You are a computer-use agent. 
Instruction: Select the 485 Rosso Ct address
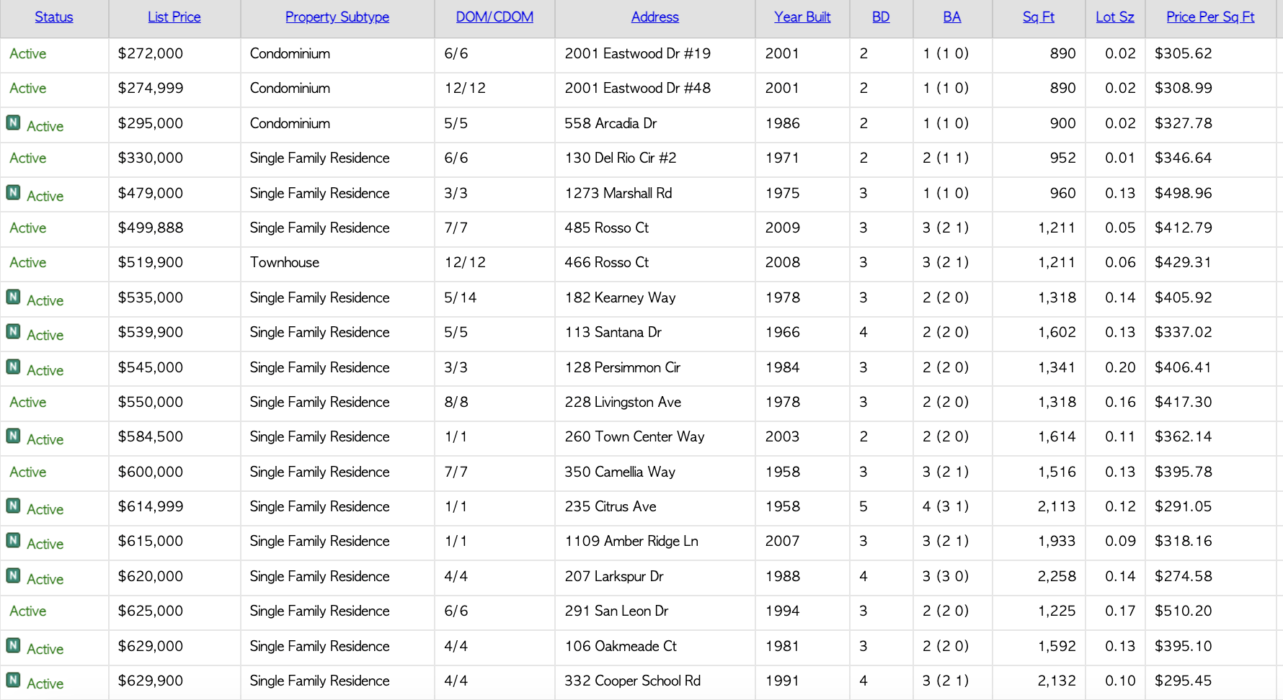[x=607, y=228]
